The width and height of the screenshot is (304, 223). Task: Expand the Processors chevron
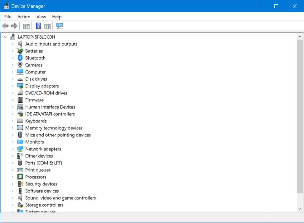(13, 177)
